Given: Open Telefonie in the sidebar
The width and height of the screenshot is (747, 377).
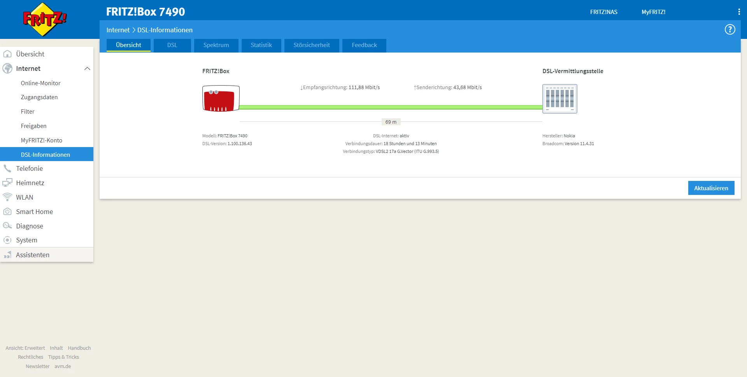Looking at the screenshot, I should [x=47, y=168].
